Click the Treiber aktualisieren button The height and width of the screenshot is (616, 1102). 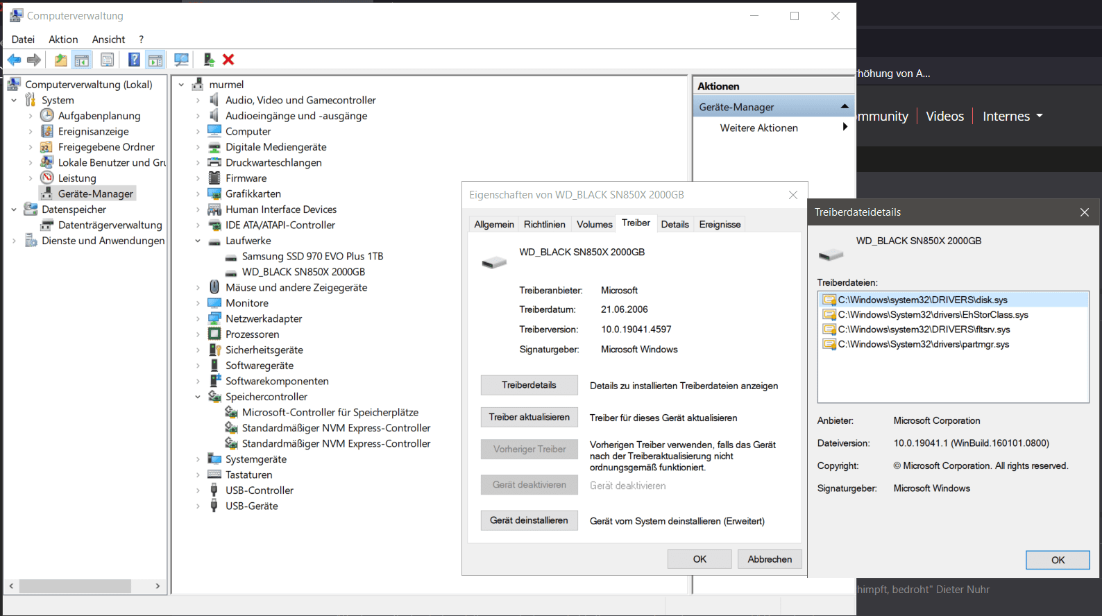click(529, 417)
